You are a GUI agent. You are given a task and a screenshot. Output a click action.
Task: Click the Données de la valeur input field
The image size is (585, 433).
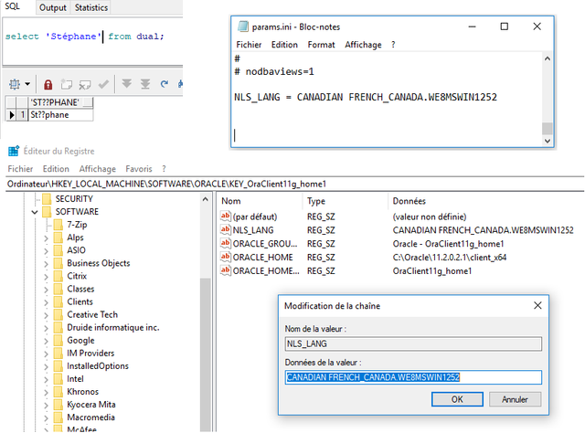coord(413,377)
